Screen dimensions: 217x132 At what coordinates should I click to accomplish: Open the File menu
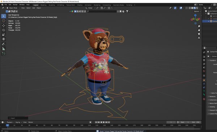point(6,5)
